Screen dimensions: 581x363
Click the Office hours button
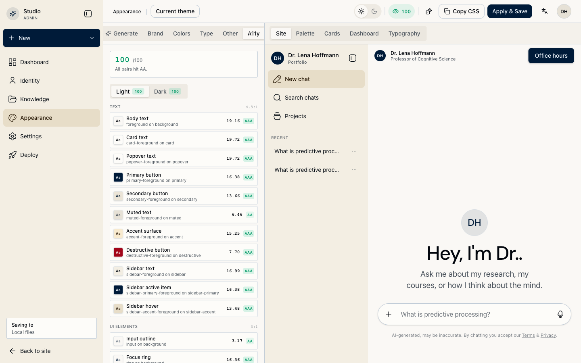click(551, 56)
